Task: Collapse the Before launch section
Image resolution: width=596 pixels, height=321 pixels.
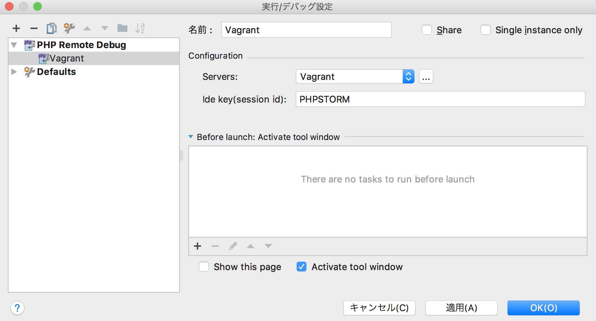Action: click(191, 137)
